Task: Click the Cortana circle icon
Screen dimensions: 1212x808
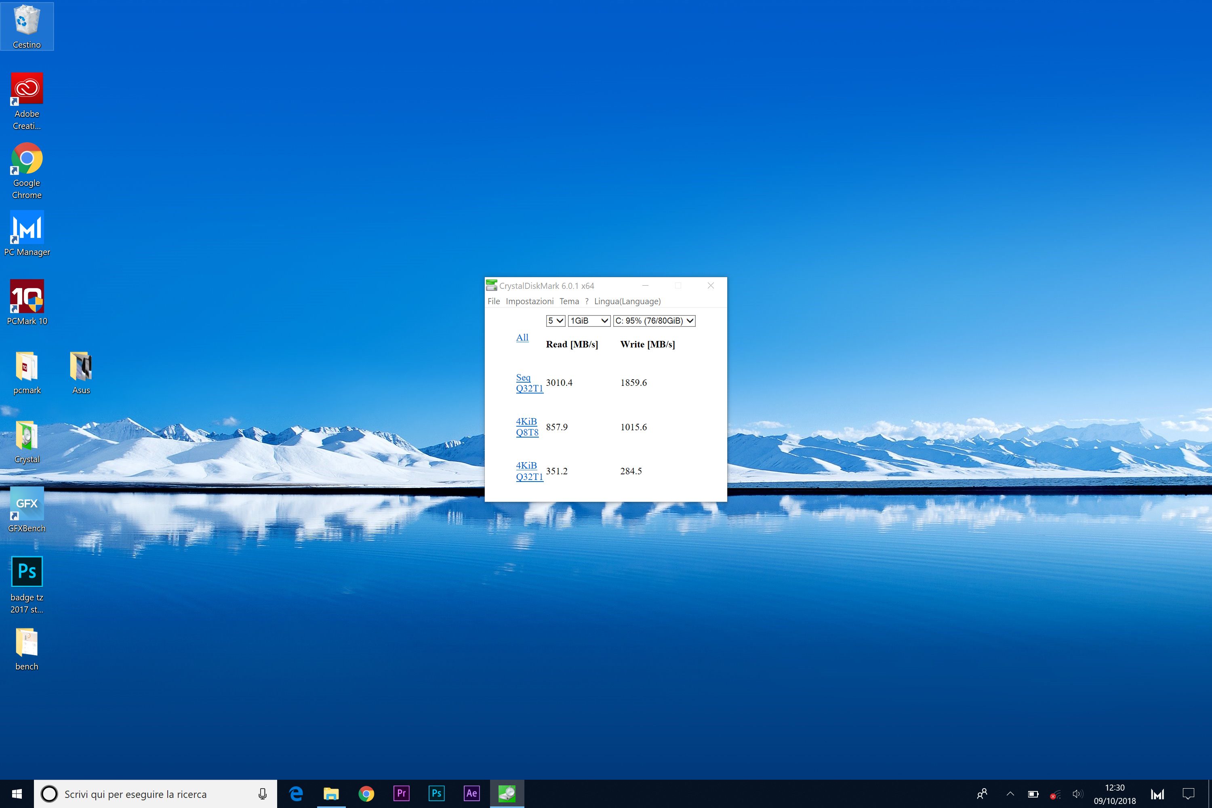Action: coord(49,794)
